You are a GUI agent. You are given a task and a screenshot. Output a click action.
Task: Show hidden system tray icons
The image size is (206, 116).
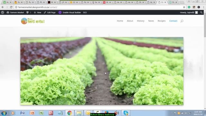tap(172, 113)
